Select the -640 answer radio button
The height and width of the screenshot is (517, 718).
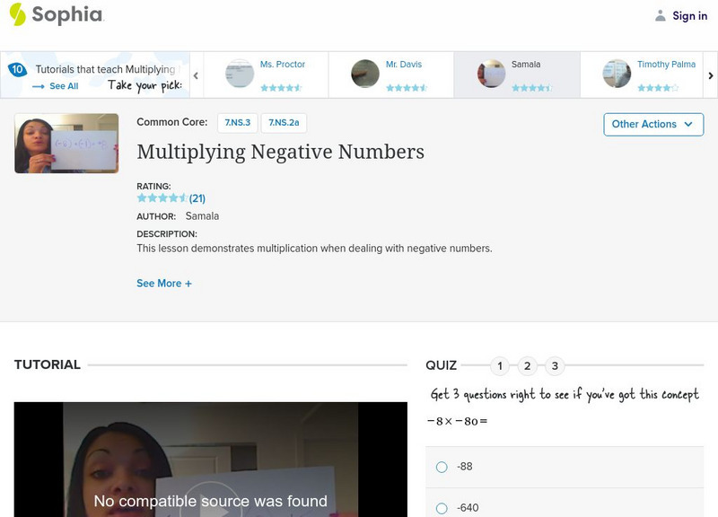click(x=442, y=508)
